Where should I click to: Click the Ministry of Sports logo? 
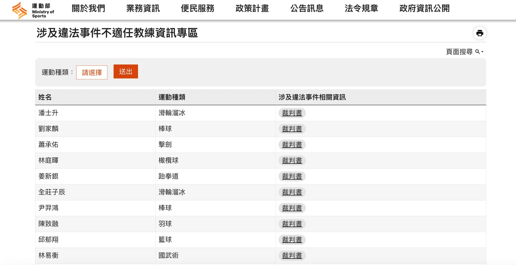coord(33,10)
